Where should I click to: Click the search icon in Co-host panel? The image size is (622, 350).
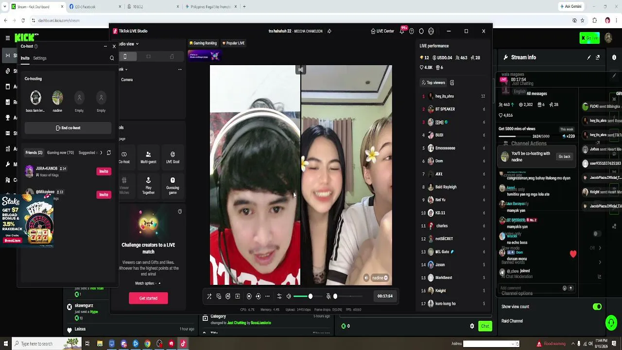[112, 58]
